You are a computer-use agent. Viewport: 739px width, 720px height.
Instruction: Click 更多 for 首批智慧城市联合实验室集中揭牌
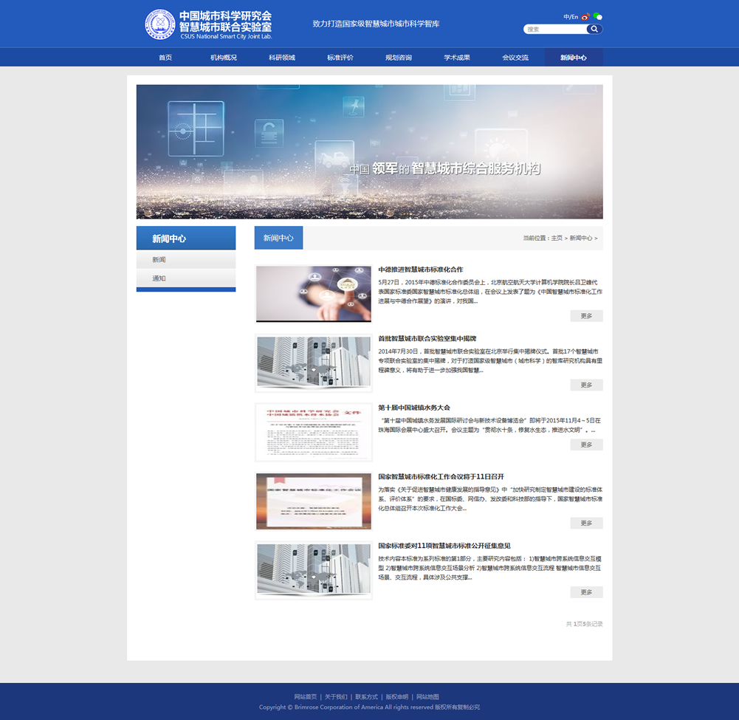[586, 385]
